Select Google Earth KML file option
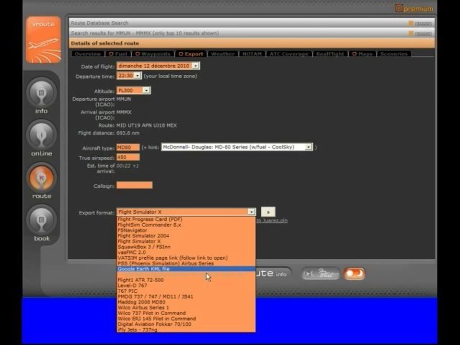 point(186,269)
